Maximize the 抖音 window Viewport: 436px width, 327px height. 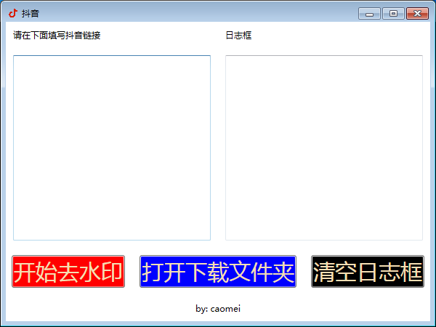tap(393, 14)
